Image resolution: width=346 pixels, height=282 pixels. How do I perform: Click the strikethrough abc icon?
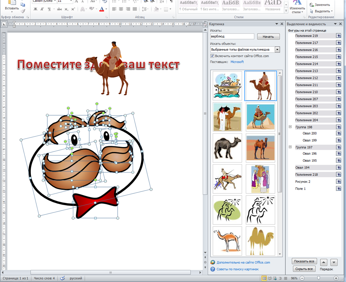point(59,9)
